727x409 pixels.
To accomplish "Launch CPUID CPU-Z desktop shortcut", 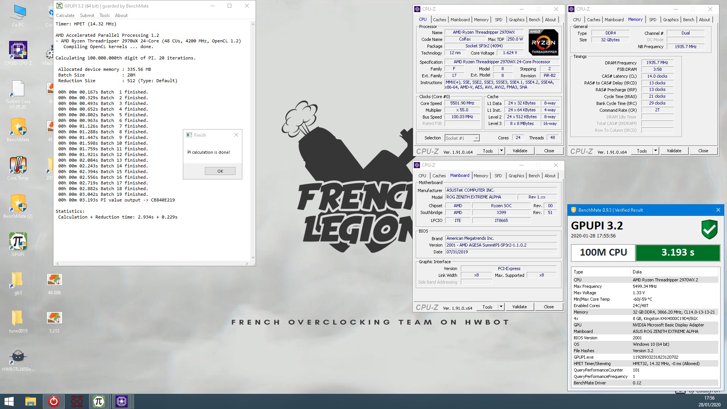I will point(18,54).
